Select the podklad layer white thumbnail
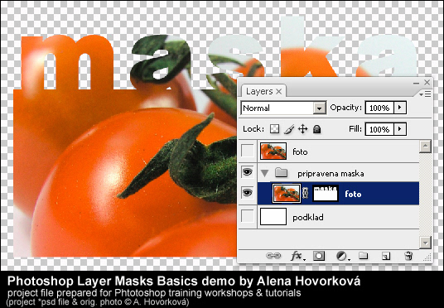This screenshot has height=308, width=444. (x=273, y=217)
